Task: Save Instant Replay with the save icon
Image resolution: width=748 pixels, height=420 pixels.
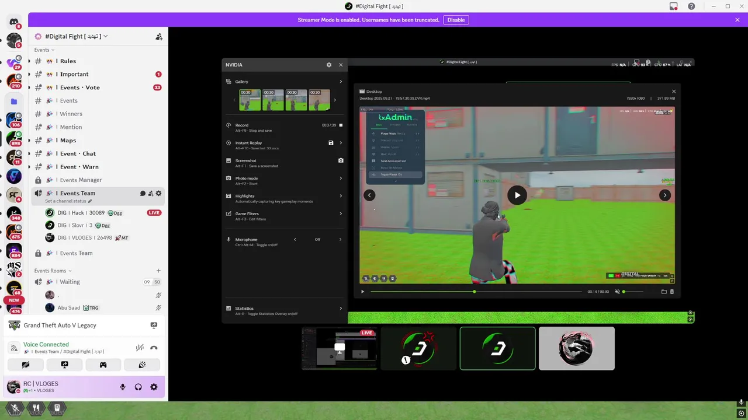Action: coord(331,143)
